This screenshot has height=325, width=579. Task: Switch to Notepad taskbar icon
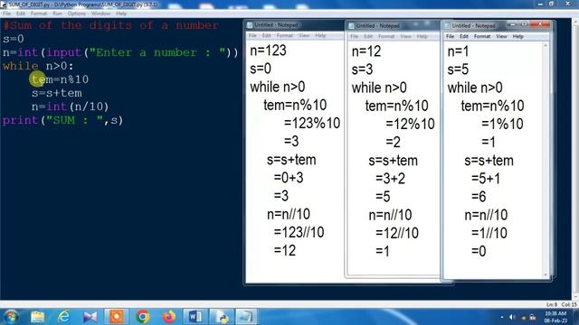[246, 317]
